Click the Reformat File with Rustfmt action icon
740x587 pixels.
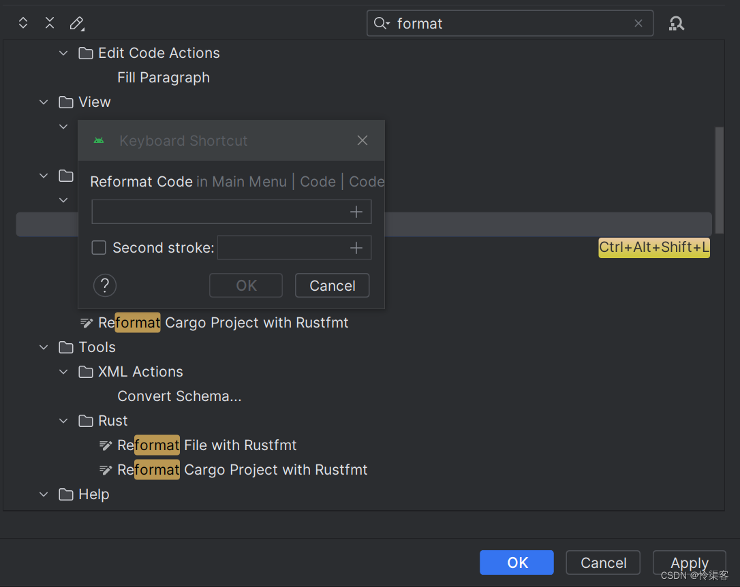(106, 445)
